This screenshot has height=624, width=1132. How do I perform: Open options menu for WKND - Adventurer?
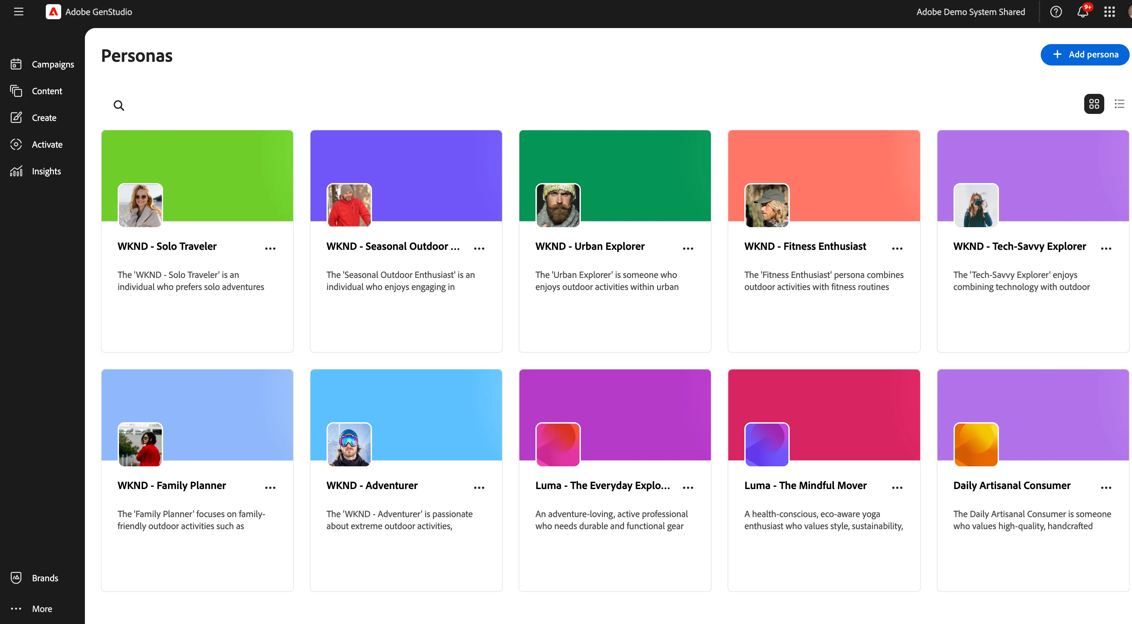479,487
